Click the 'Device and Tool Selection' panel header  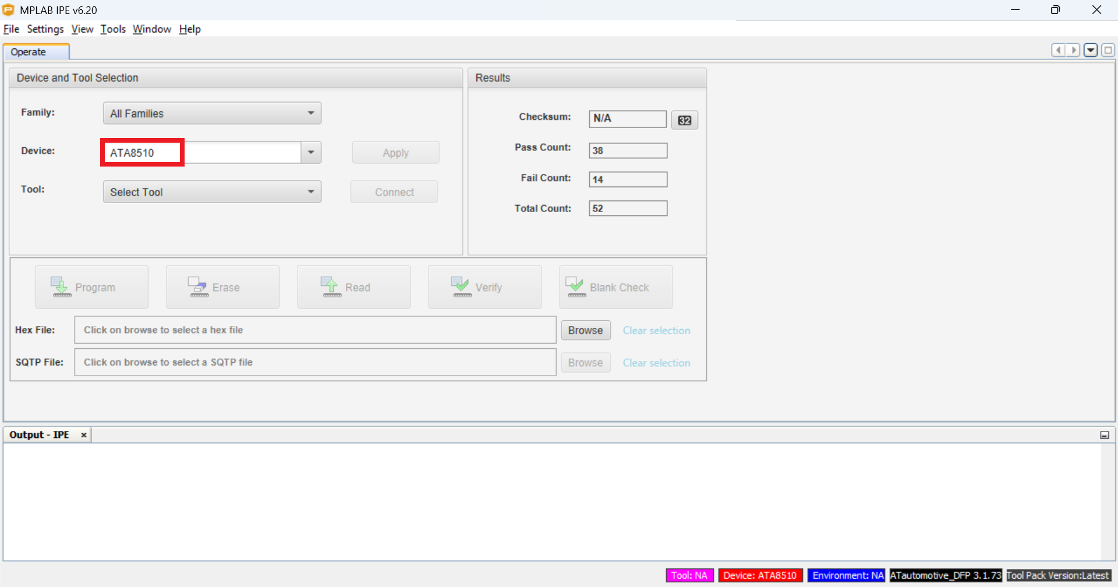[x=236, y=77]
